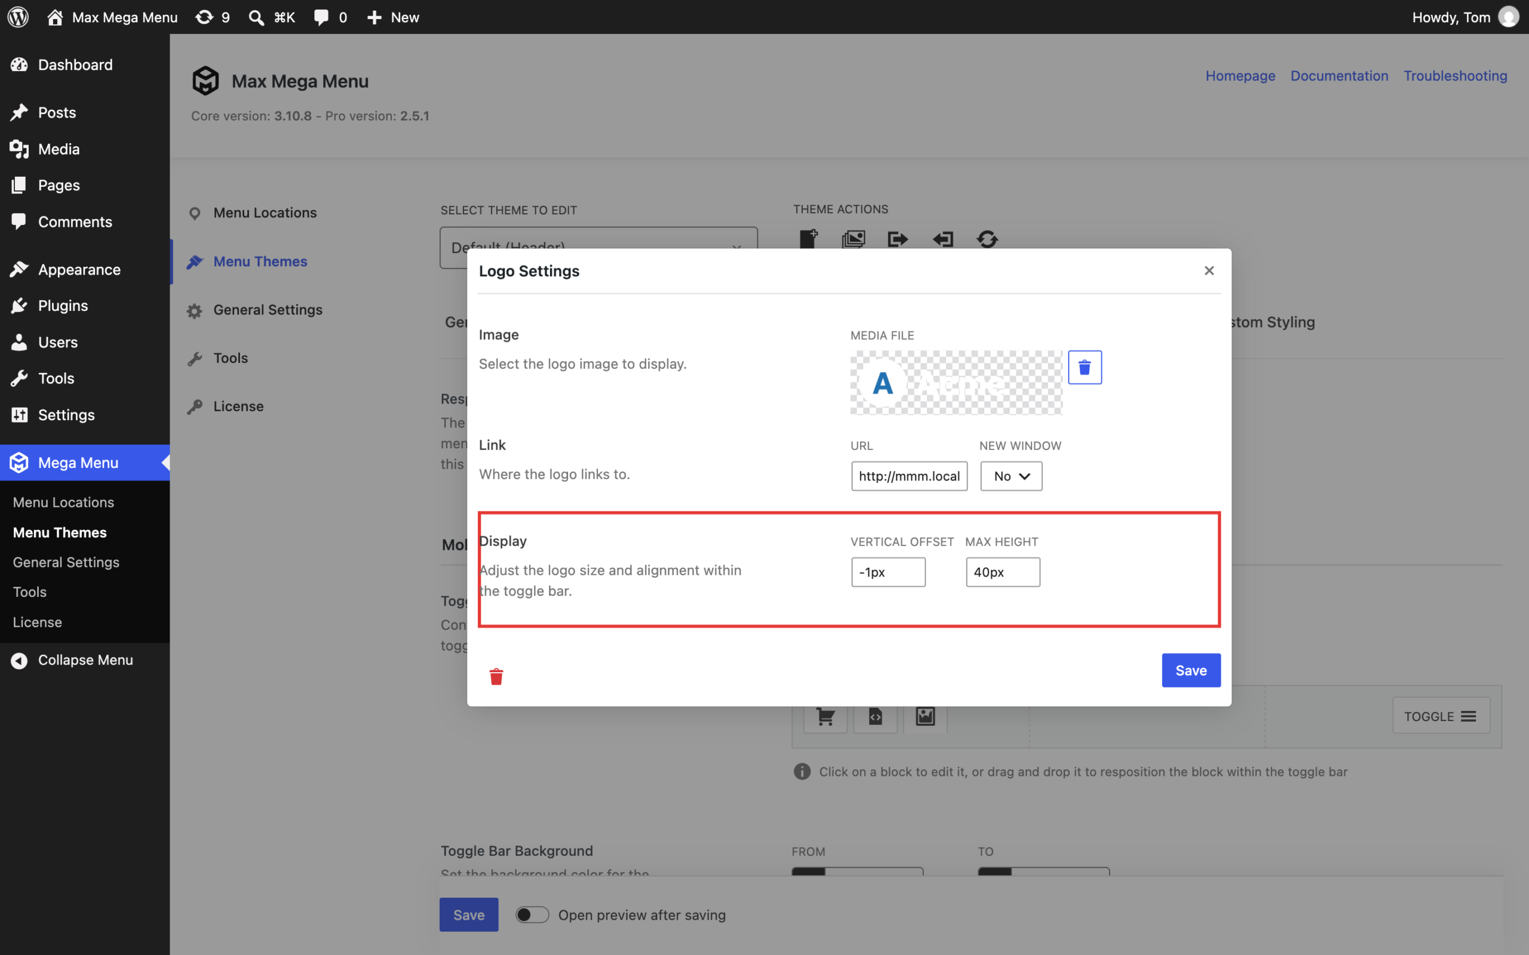The height and width of the screenshot is (955, 1529).
Task: Click the duplicate theme icon
Action: (x=853, y=239)
